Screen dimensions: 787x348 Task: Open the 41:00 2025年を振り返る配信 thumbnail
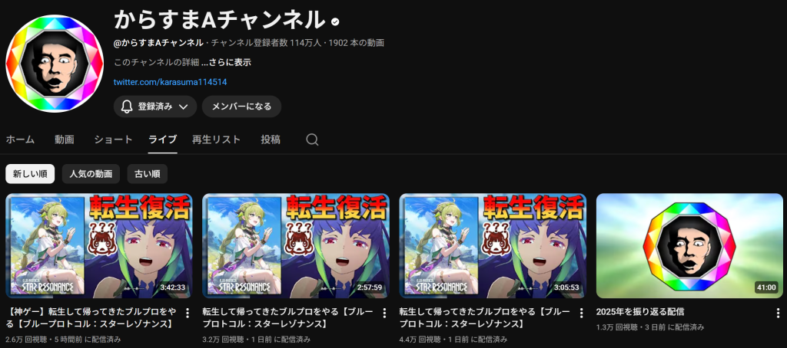689,246
